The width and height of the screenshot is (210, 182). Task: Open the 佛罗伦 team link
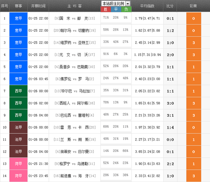[66, 79]
